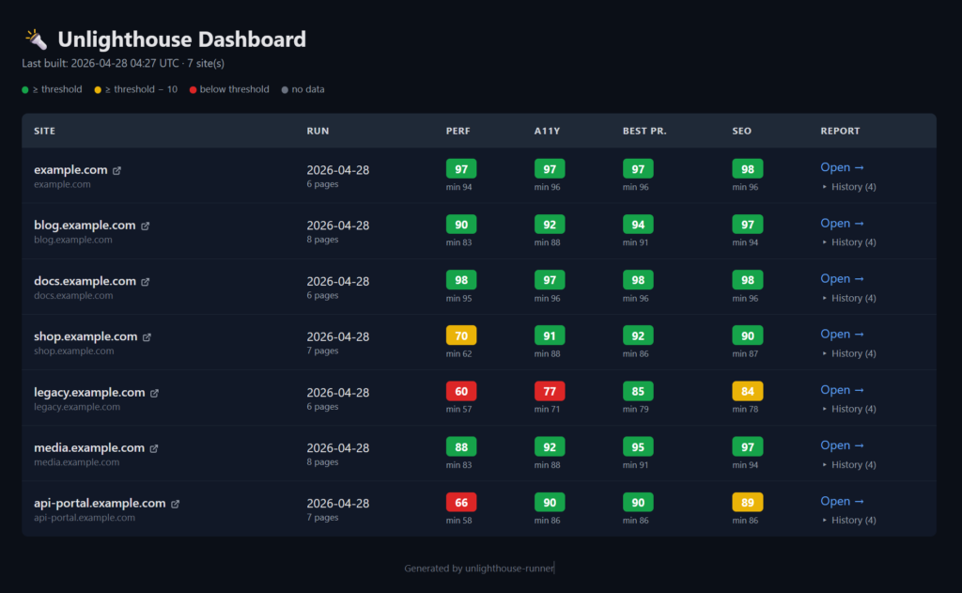Click the 'Last built: 2026-04-28 04:27 UTC' text
This screenshot has height=593, width=962.
tap(101, 63)
